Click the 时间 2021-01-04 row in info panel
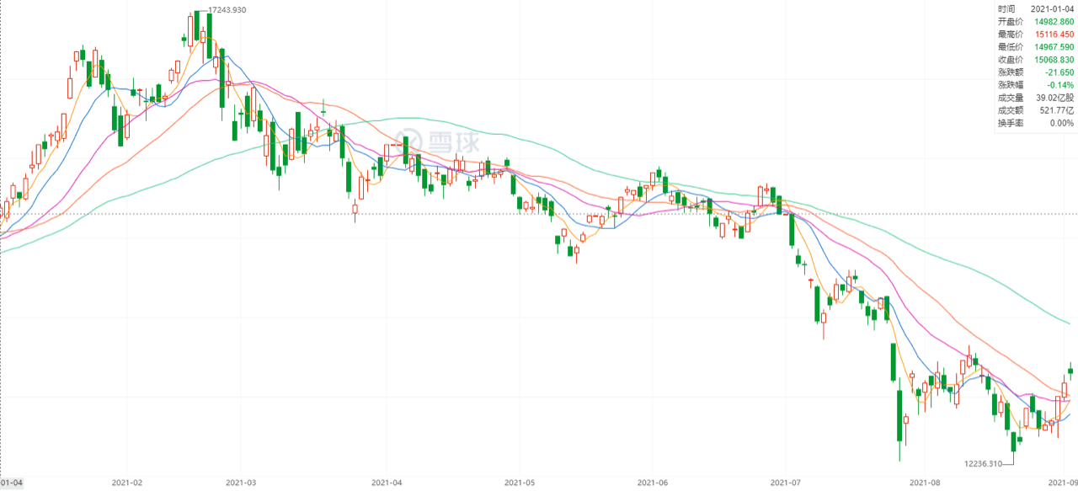Image resolution: width=1078 pixels, height=491 pixels. point(1035,8)
